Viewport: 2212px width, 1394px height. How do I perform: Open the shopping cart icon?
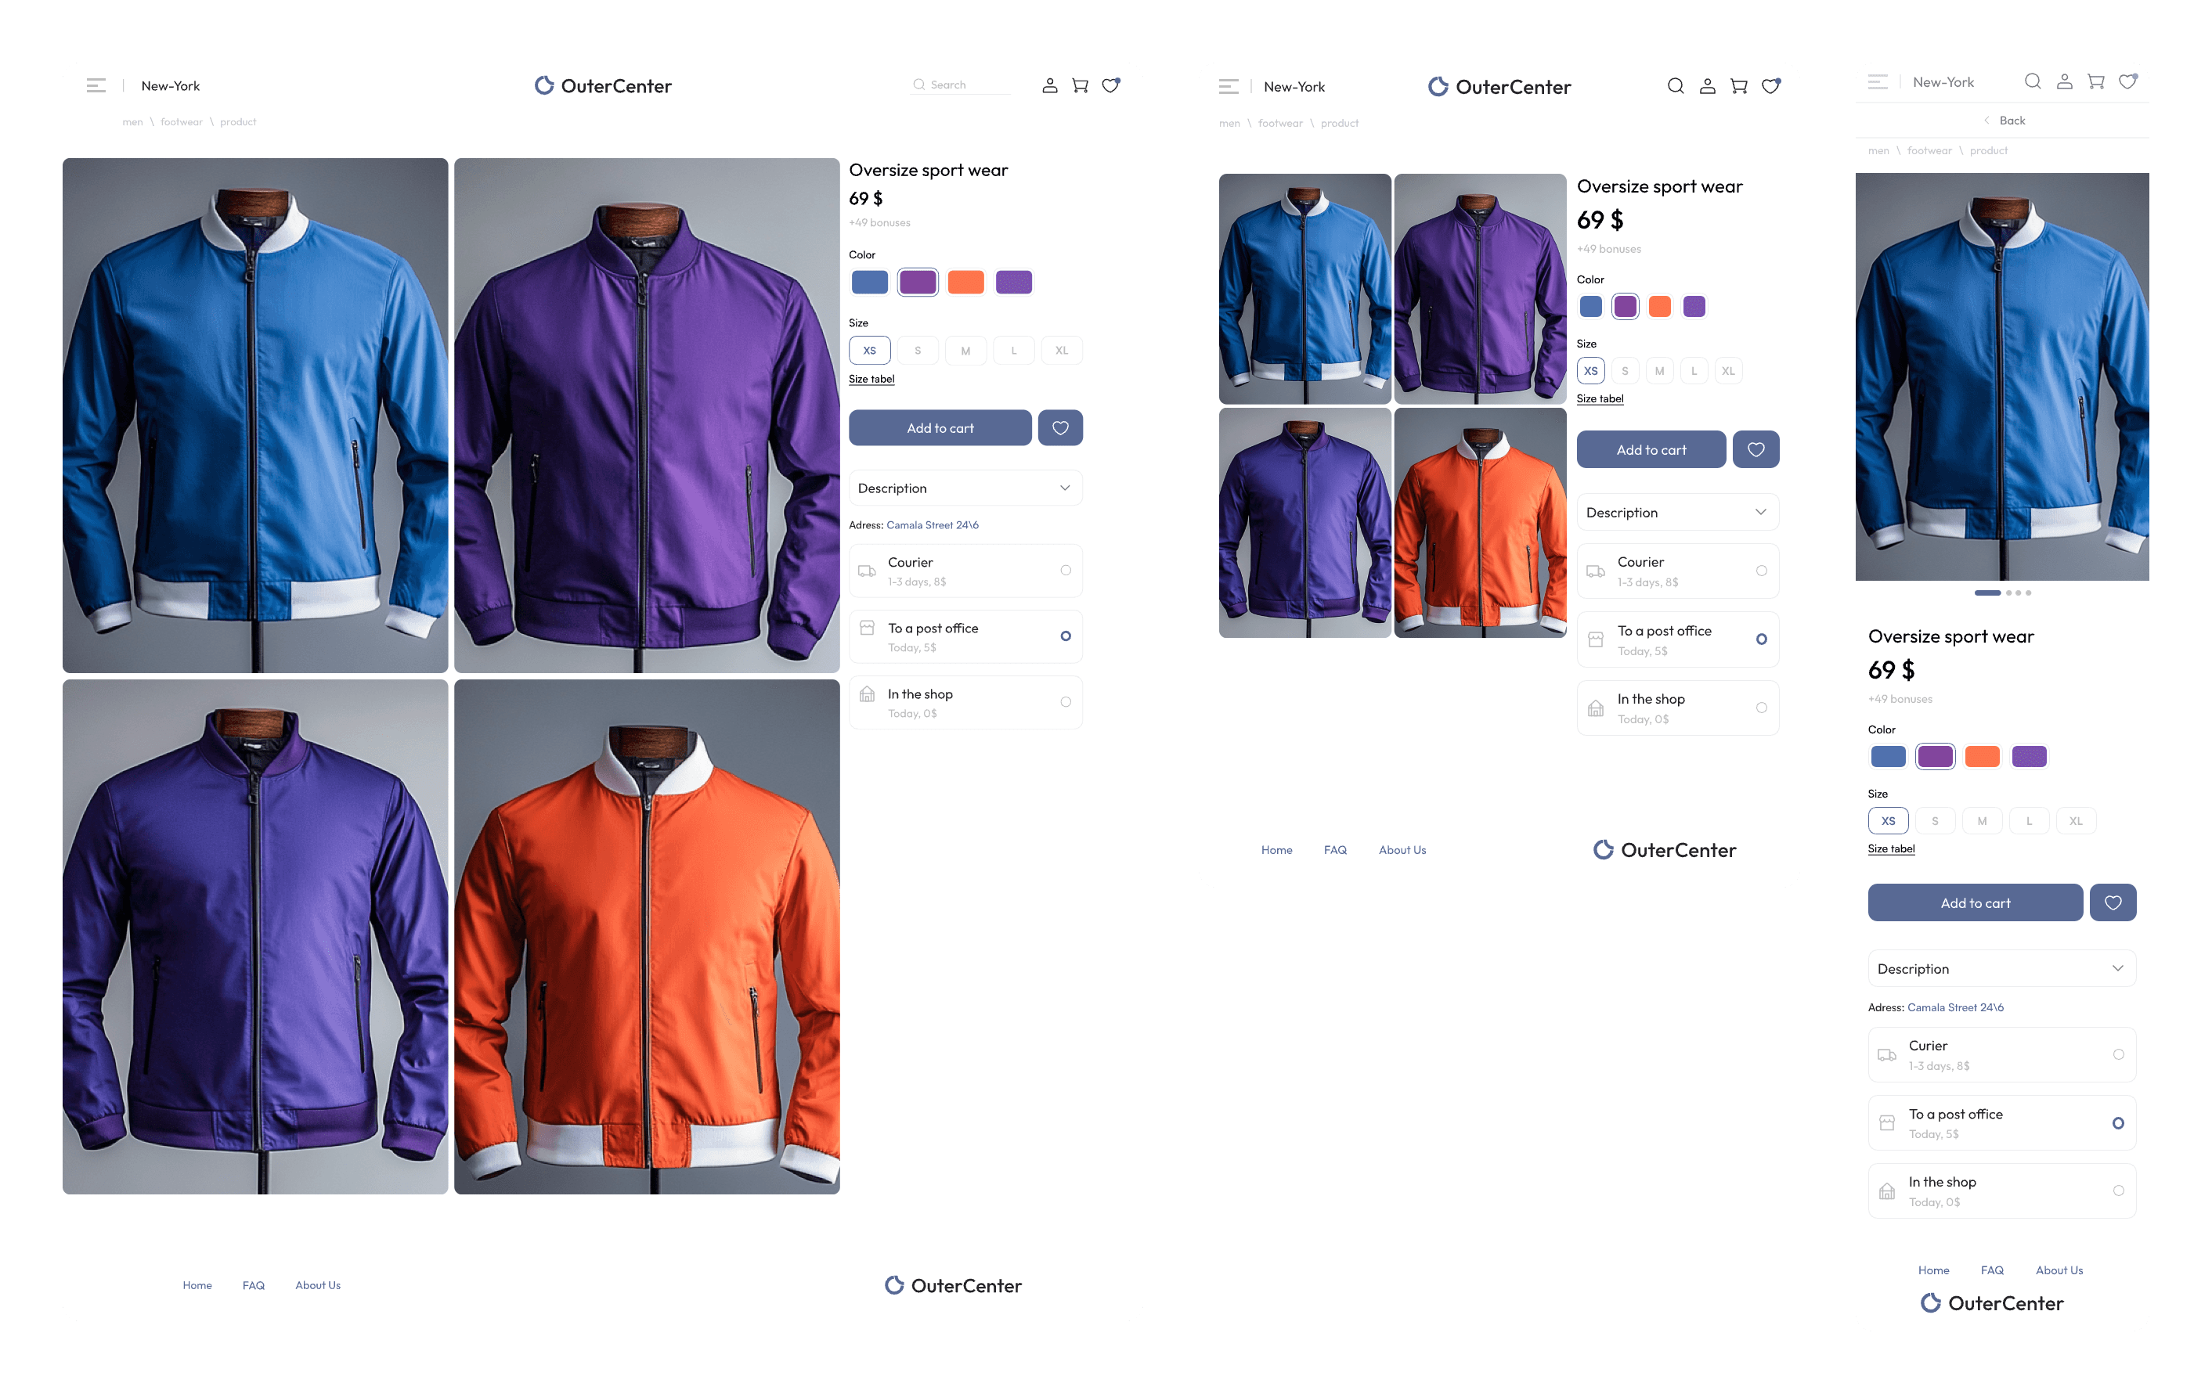tap(1081, 85)
